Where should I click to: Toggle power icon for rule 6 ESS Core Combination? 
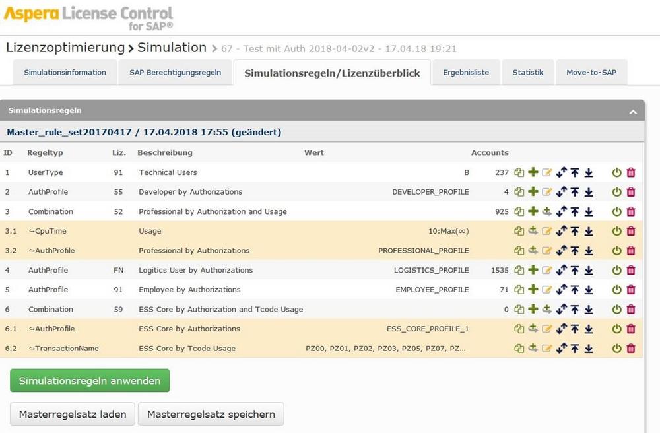[x=617, y=310]
